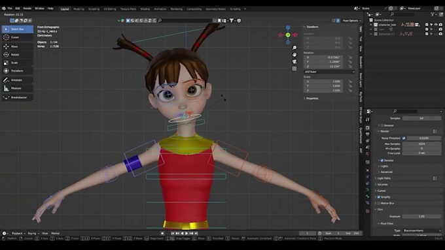Open the Bone properties tab icon
The image size is (445, 250).
(368, 196)
